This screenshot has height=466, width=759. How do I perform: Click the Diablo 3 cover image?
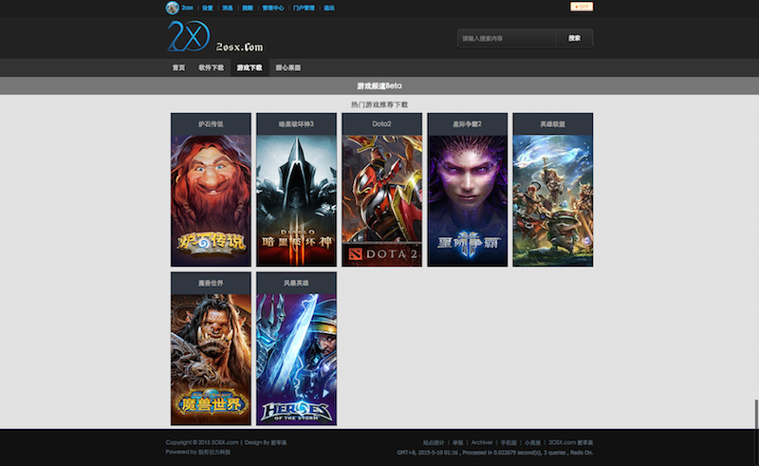296,200
